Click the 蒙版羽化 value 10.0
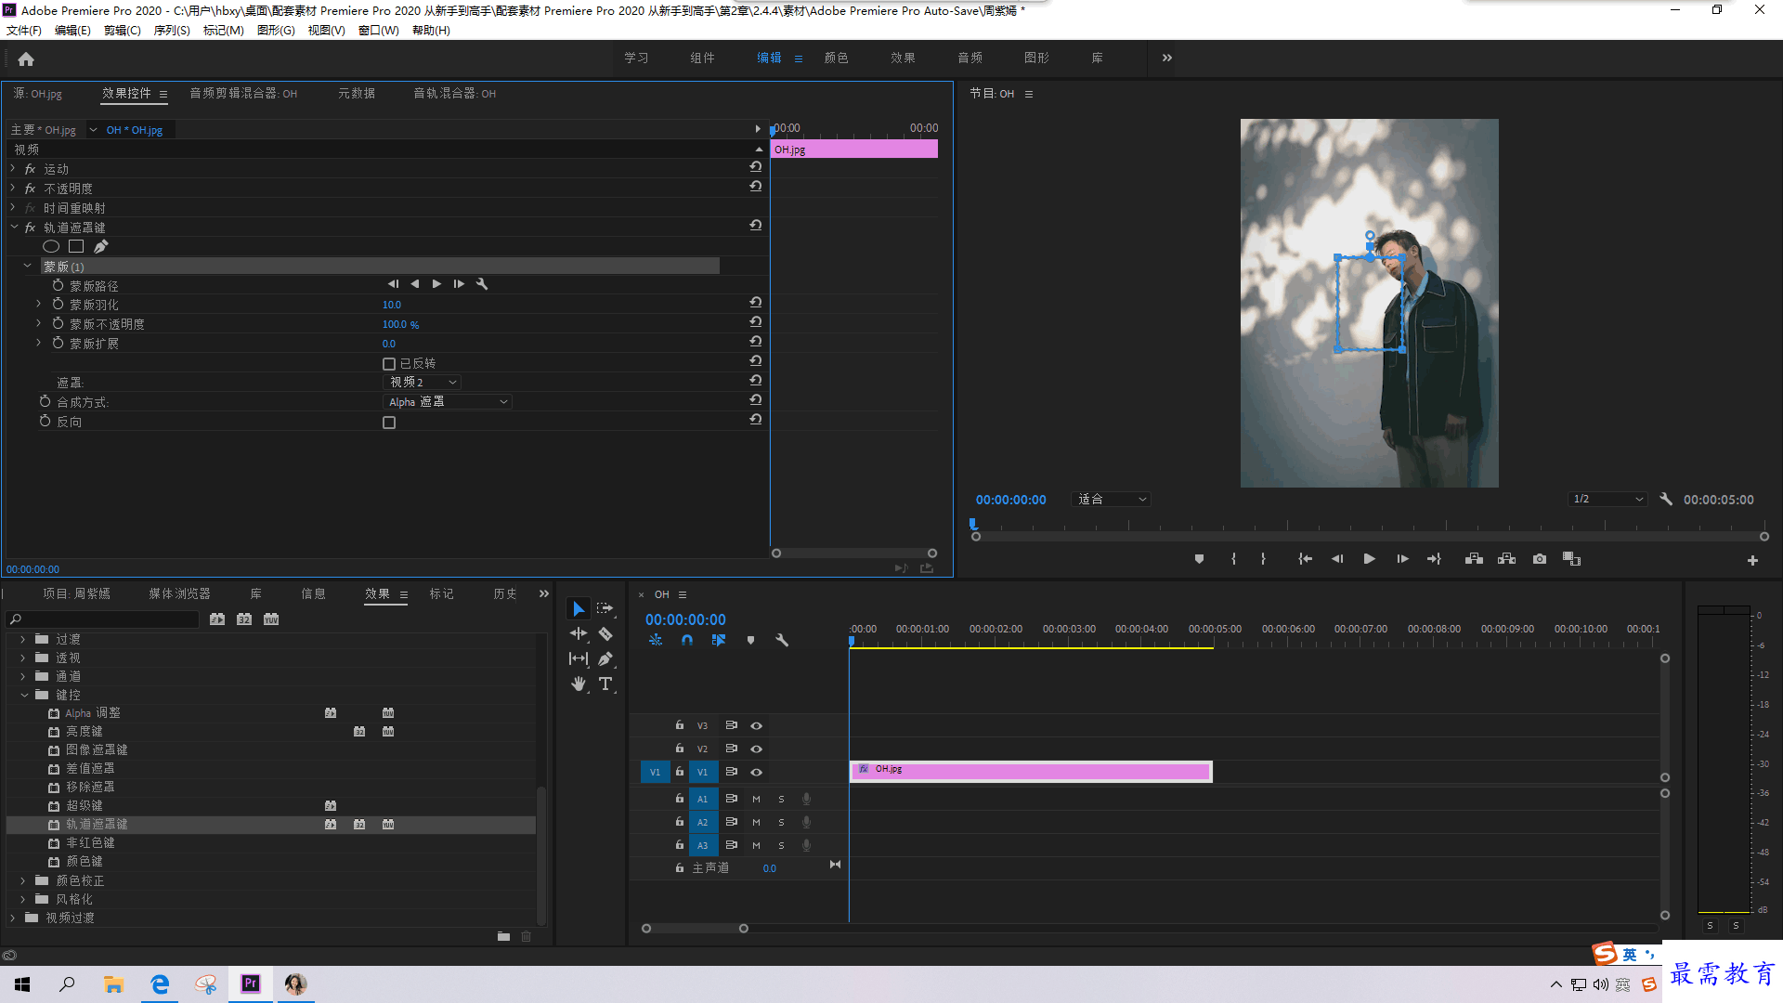 [392, 305]
